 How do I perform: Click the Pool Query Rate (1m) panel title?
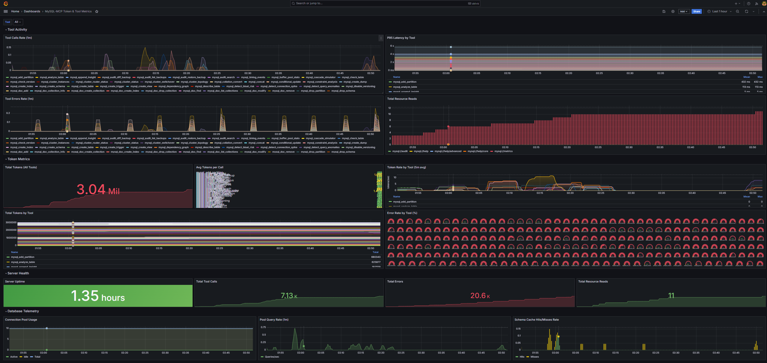(x=274, y=320)
